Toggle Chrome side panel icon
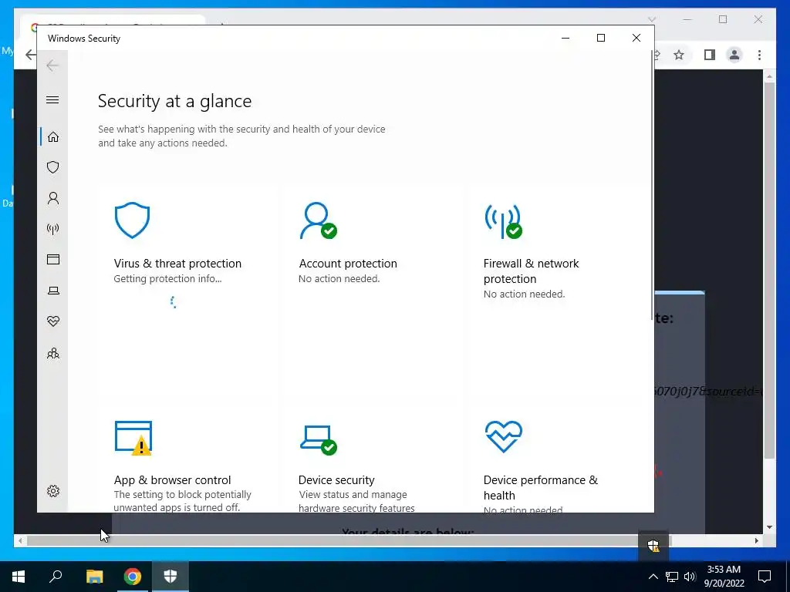The width and height of the screenshot is (790, 592). pos(710,55)
